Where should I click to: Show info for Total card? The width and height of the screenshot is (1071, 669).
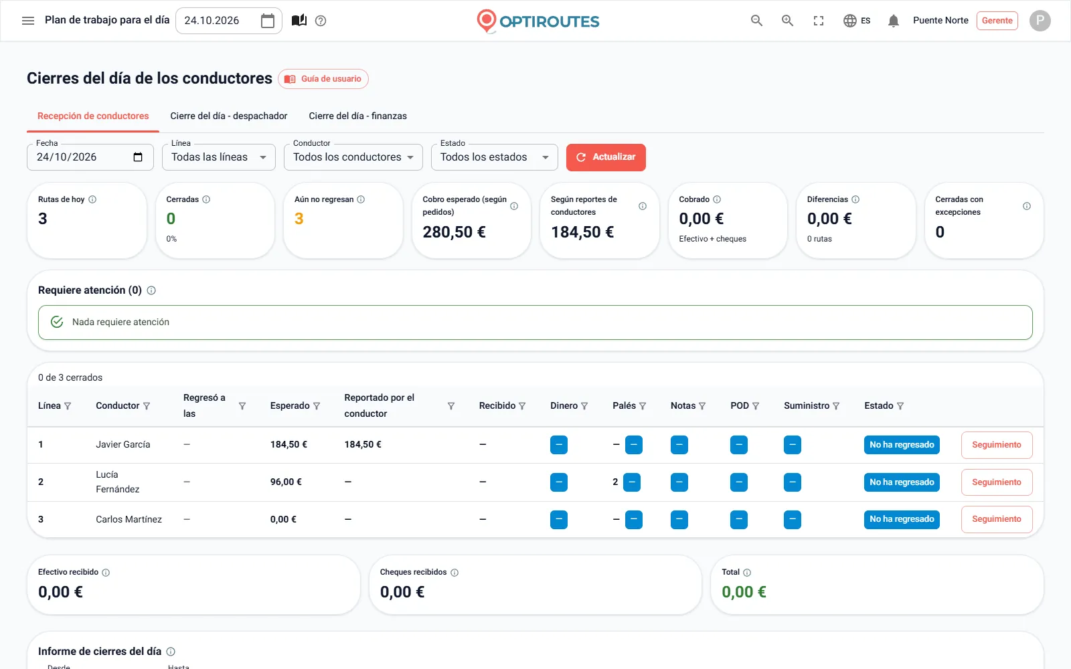coord(747,573)
